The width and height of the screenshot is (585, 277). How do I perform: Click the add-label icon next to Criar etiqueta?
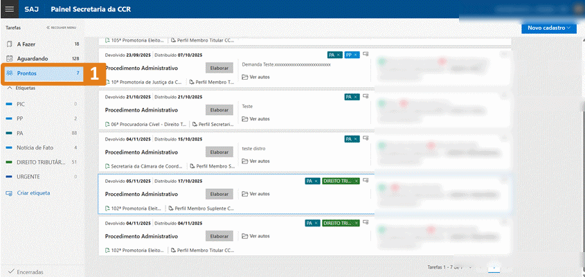(9, 193)
